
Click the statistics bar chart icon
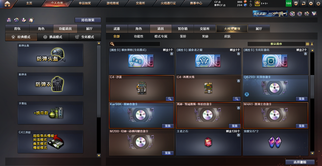9,20
